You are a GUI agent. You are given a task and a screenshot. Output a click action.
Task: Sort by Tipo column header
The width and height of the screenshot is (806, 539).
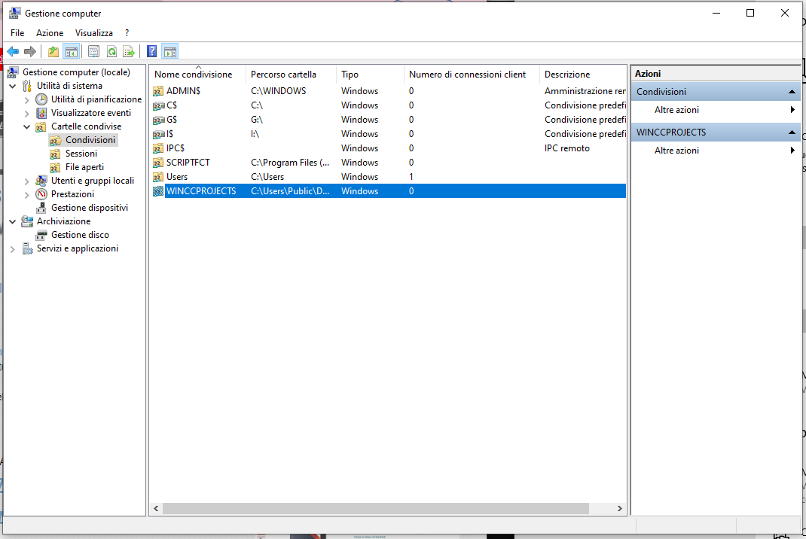[x=371, y=75]
